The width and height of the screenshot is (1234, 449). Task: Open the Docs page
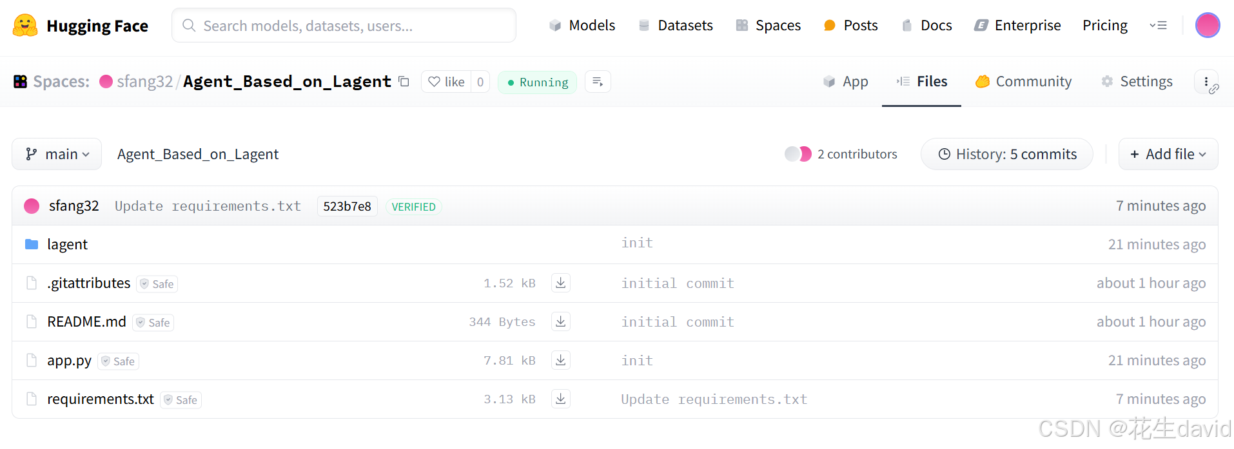(926, 26)
